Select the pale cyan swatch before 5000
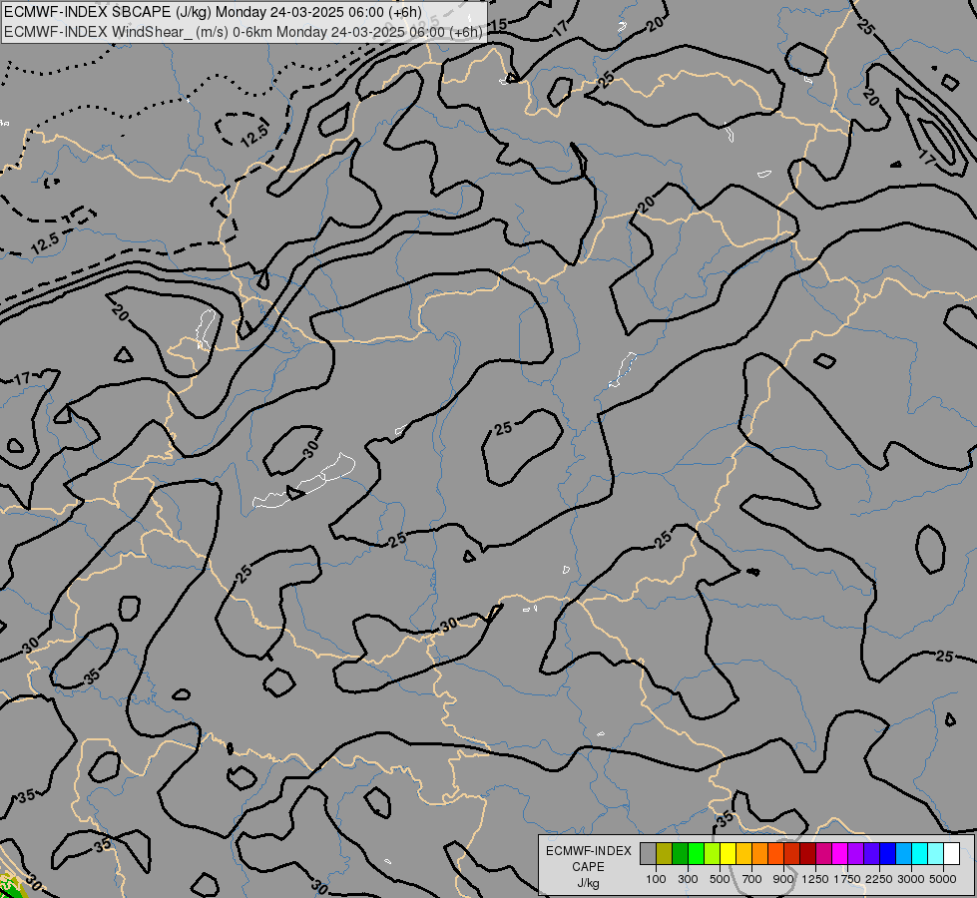Screen dimensions: 977x898 [936, 854]
